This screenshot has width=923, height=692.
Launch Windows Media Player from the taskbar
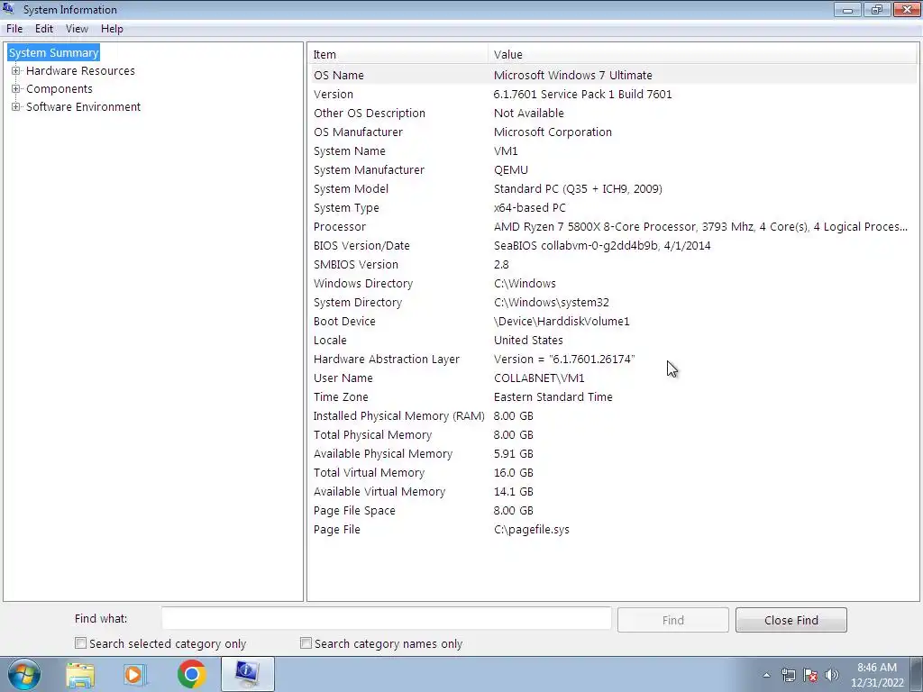[135, 675]
